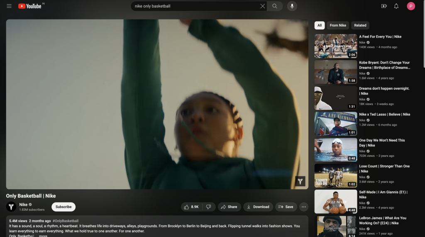Open the hamburger guide menu

(9, 6)
